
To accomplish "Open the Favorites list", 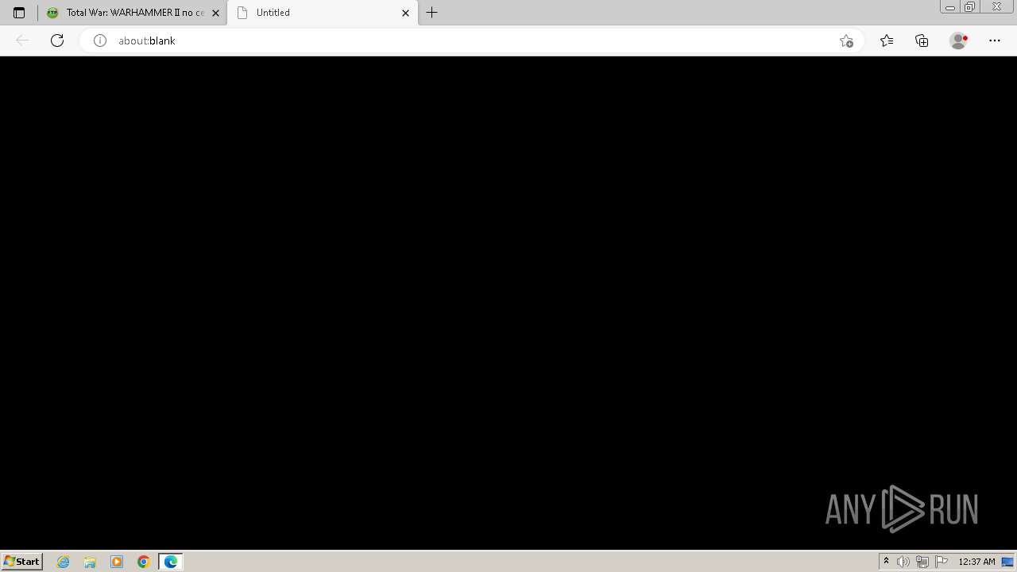I will pyautogui.click(x=887, y=41).
